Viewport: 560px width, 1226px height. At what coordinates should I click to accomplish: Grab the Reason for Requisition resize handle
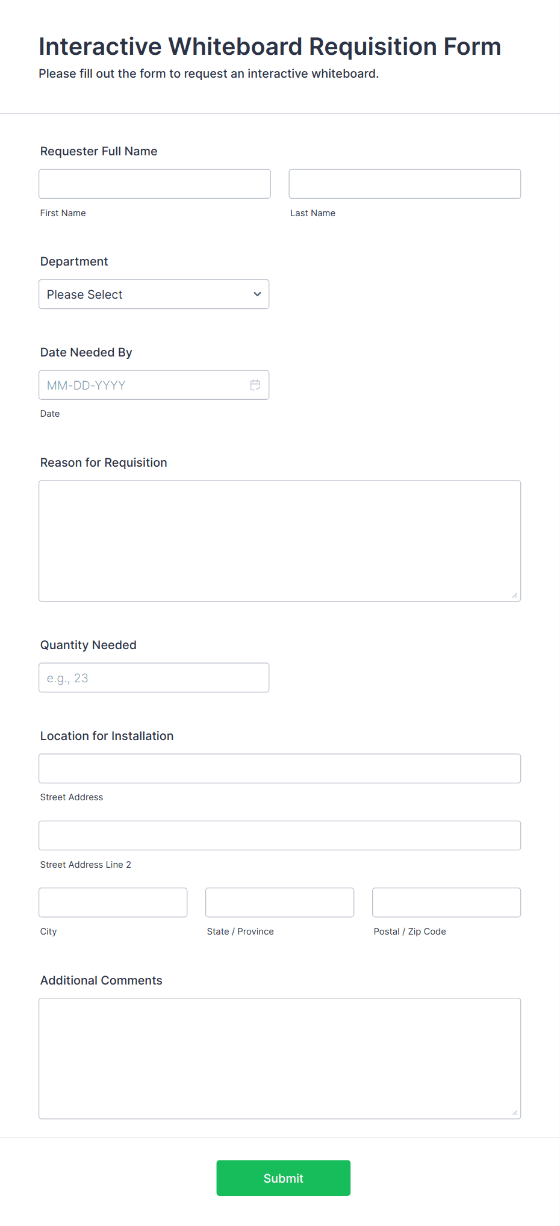coord(515,596)
